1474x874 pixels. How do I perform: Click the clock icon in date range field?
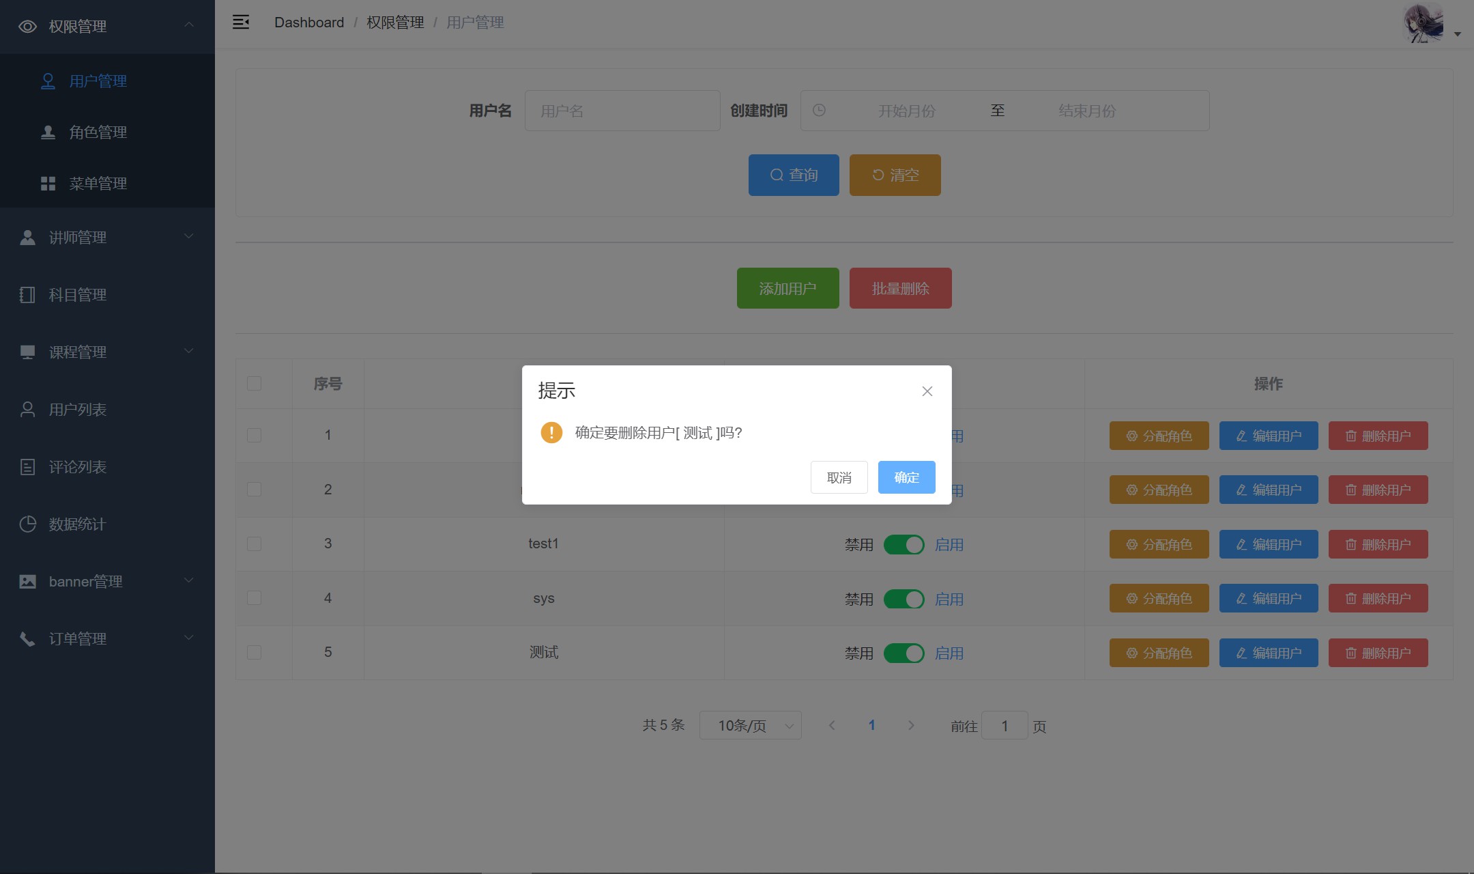[819, 110]
